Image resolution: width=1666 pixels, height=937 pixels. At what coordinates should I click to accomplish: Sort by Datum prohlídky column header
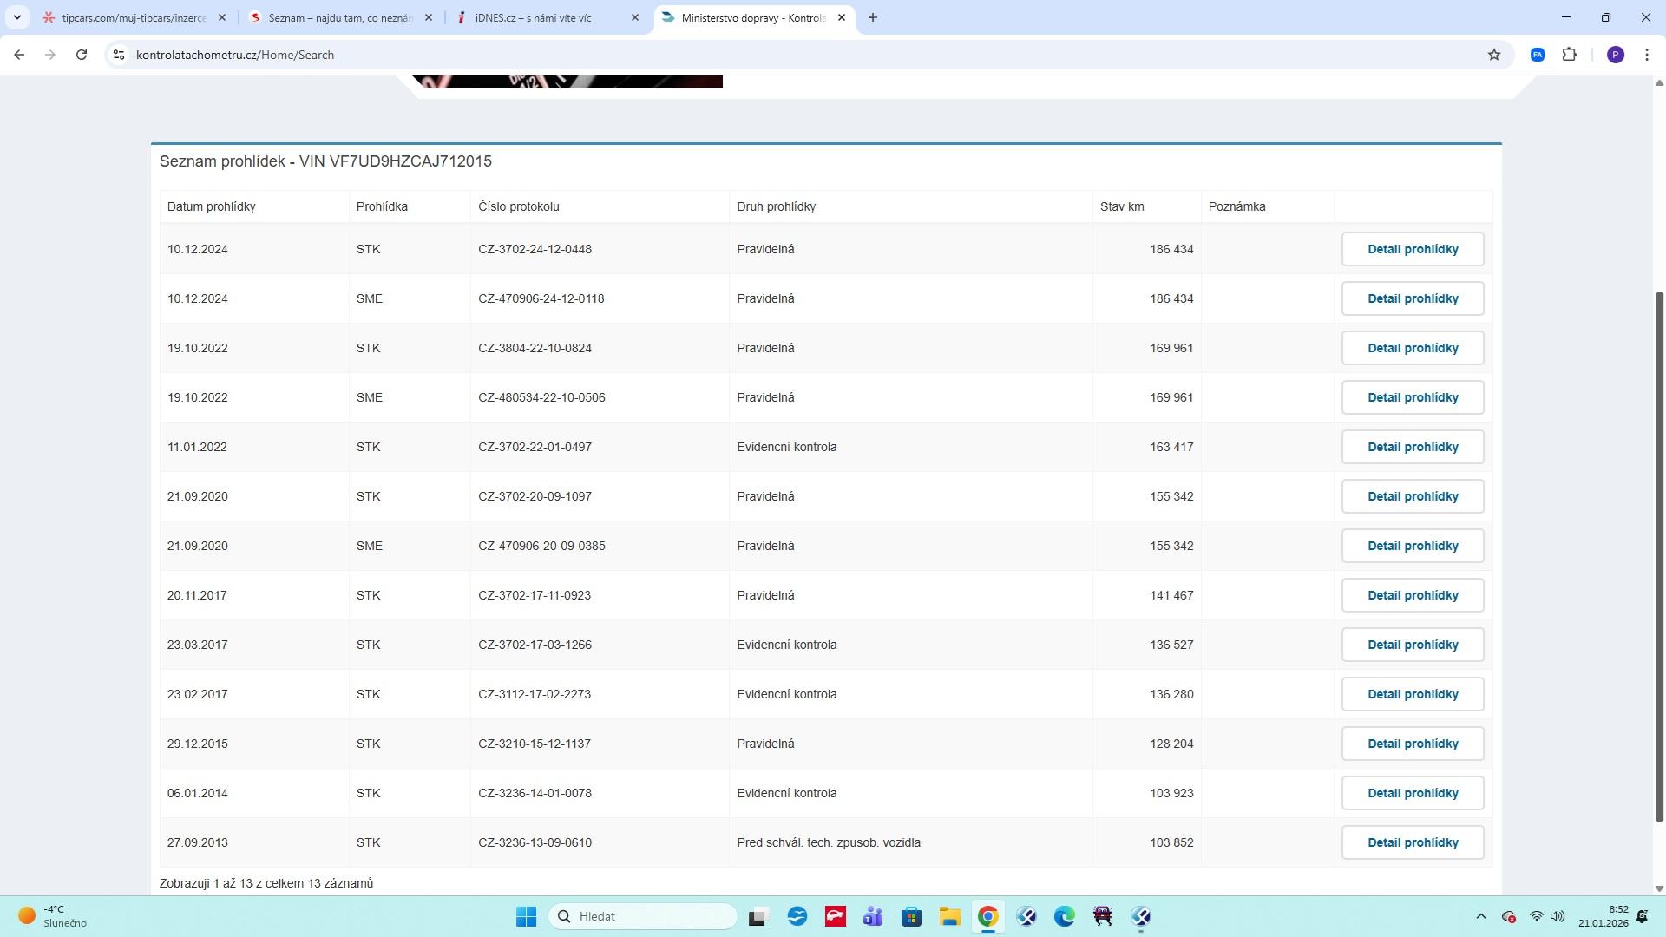point(211,206)
